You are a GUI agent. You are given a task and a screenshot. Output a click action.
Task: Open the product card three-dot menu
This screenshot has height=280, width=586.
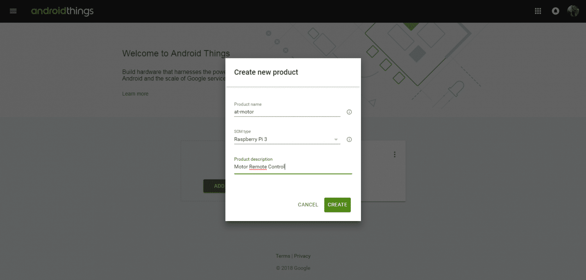pyautogui.click(x=395, y=154)
